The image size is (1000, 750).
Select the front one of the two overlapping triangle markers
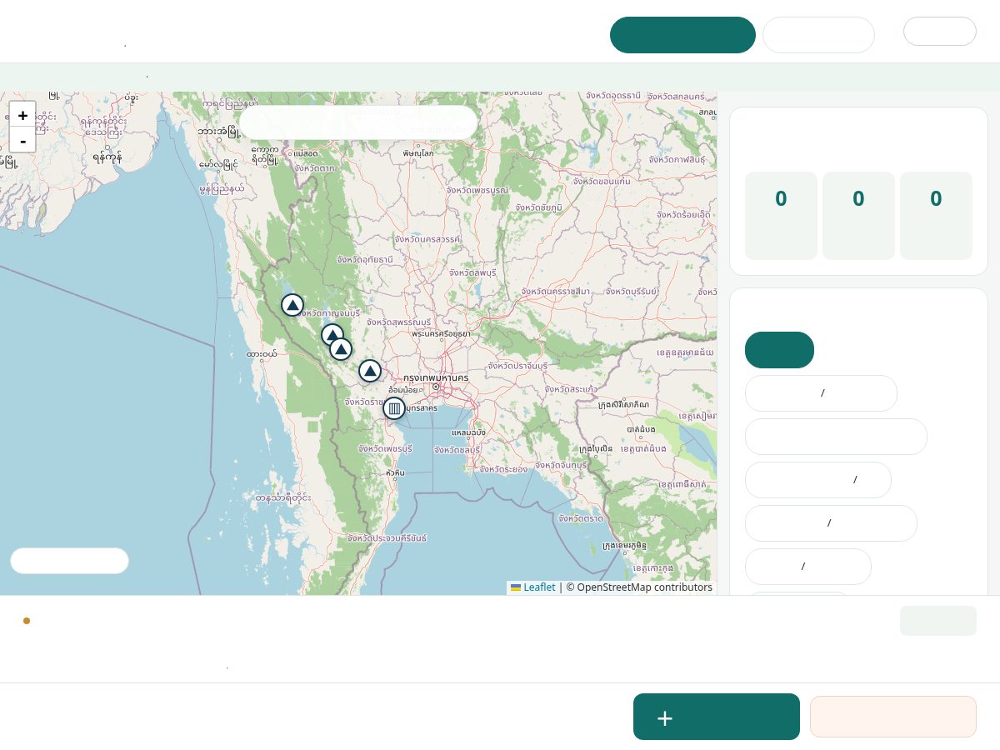pyautogui.click(x=341, y=349)
